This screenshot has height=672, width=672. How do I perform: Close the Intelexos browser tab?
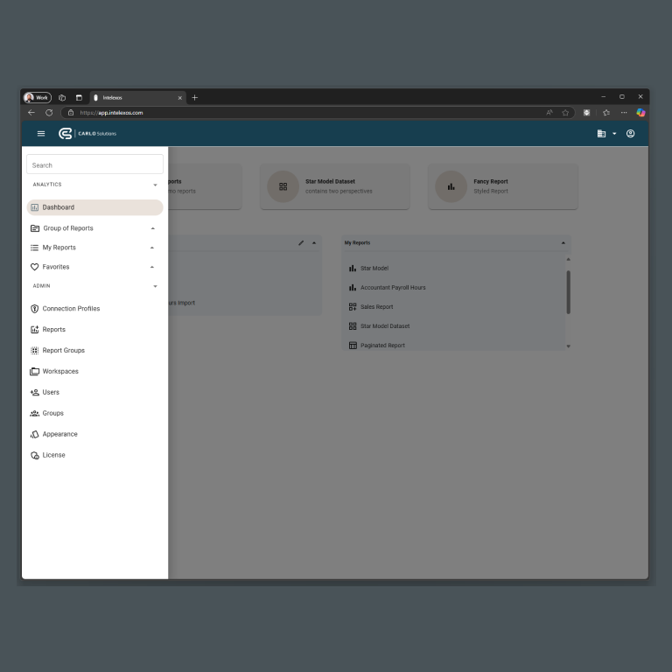point(180,98)
